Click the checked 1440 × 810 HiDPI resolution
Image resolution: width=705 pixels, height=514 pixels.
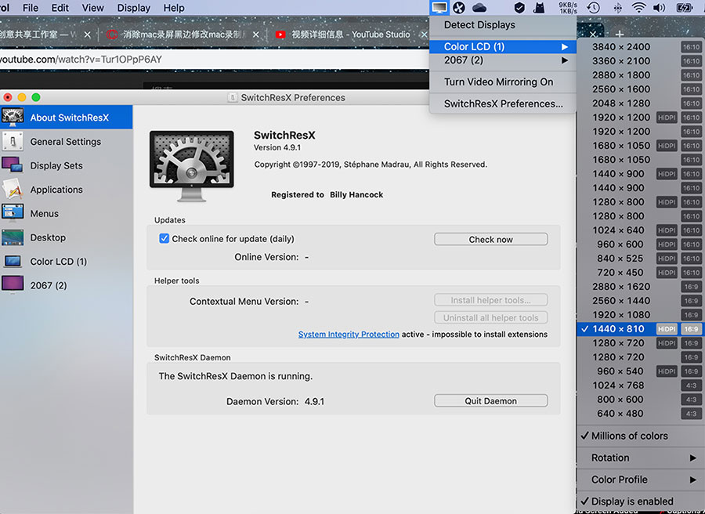[640, 329]
